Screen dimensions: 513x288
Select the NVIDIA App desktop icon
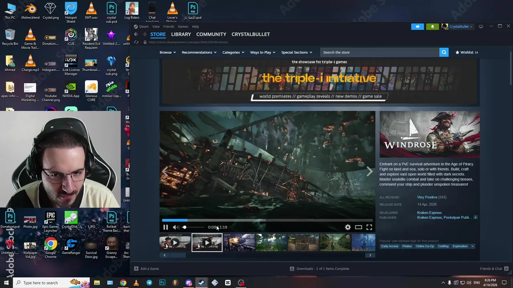[x=71, y=90]
